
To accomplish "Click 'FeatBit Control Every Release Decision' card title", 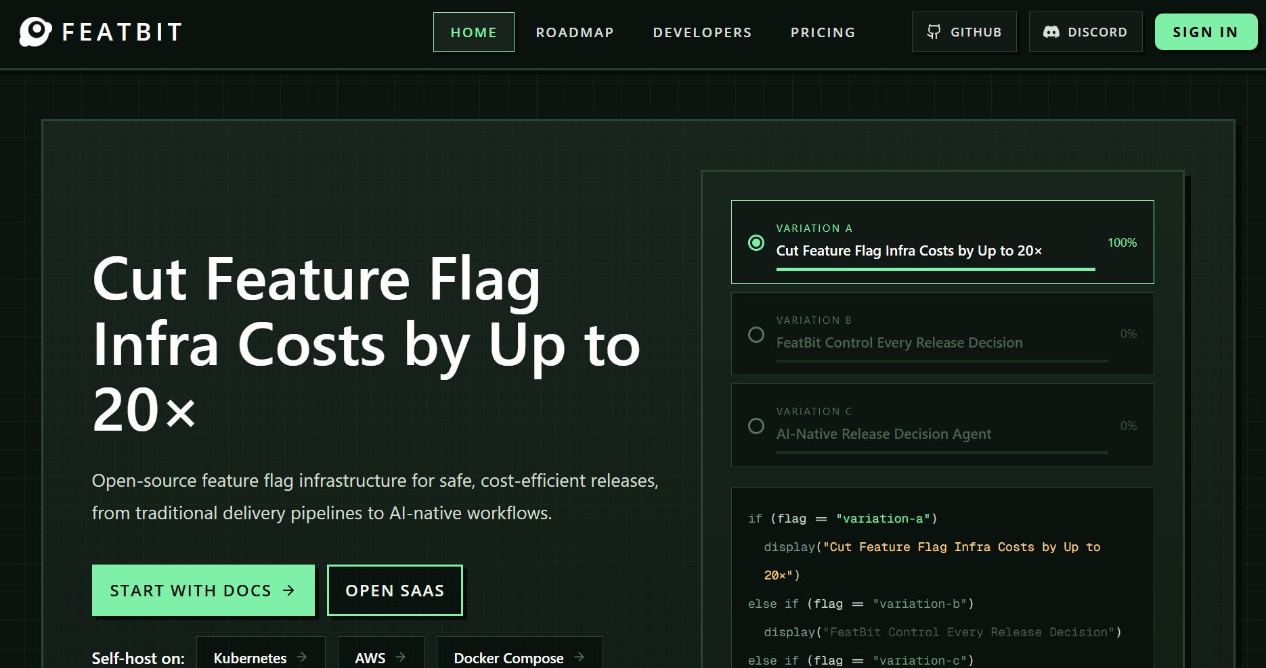I will click(899, 343).
